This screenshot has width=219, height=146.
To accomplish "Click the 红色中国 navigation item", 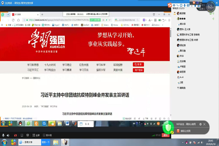I will click(84, 65).
